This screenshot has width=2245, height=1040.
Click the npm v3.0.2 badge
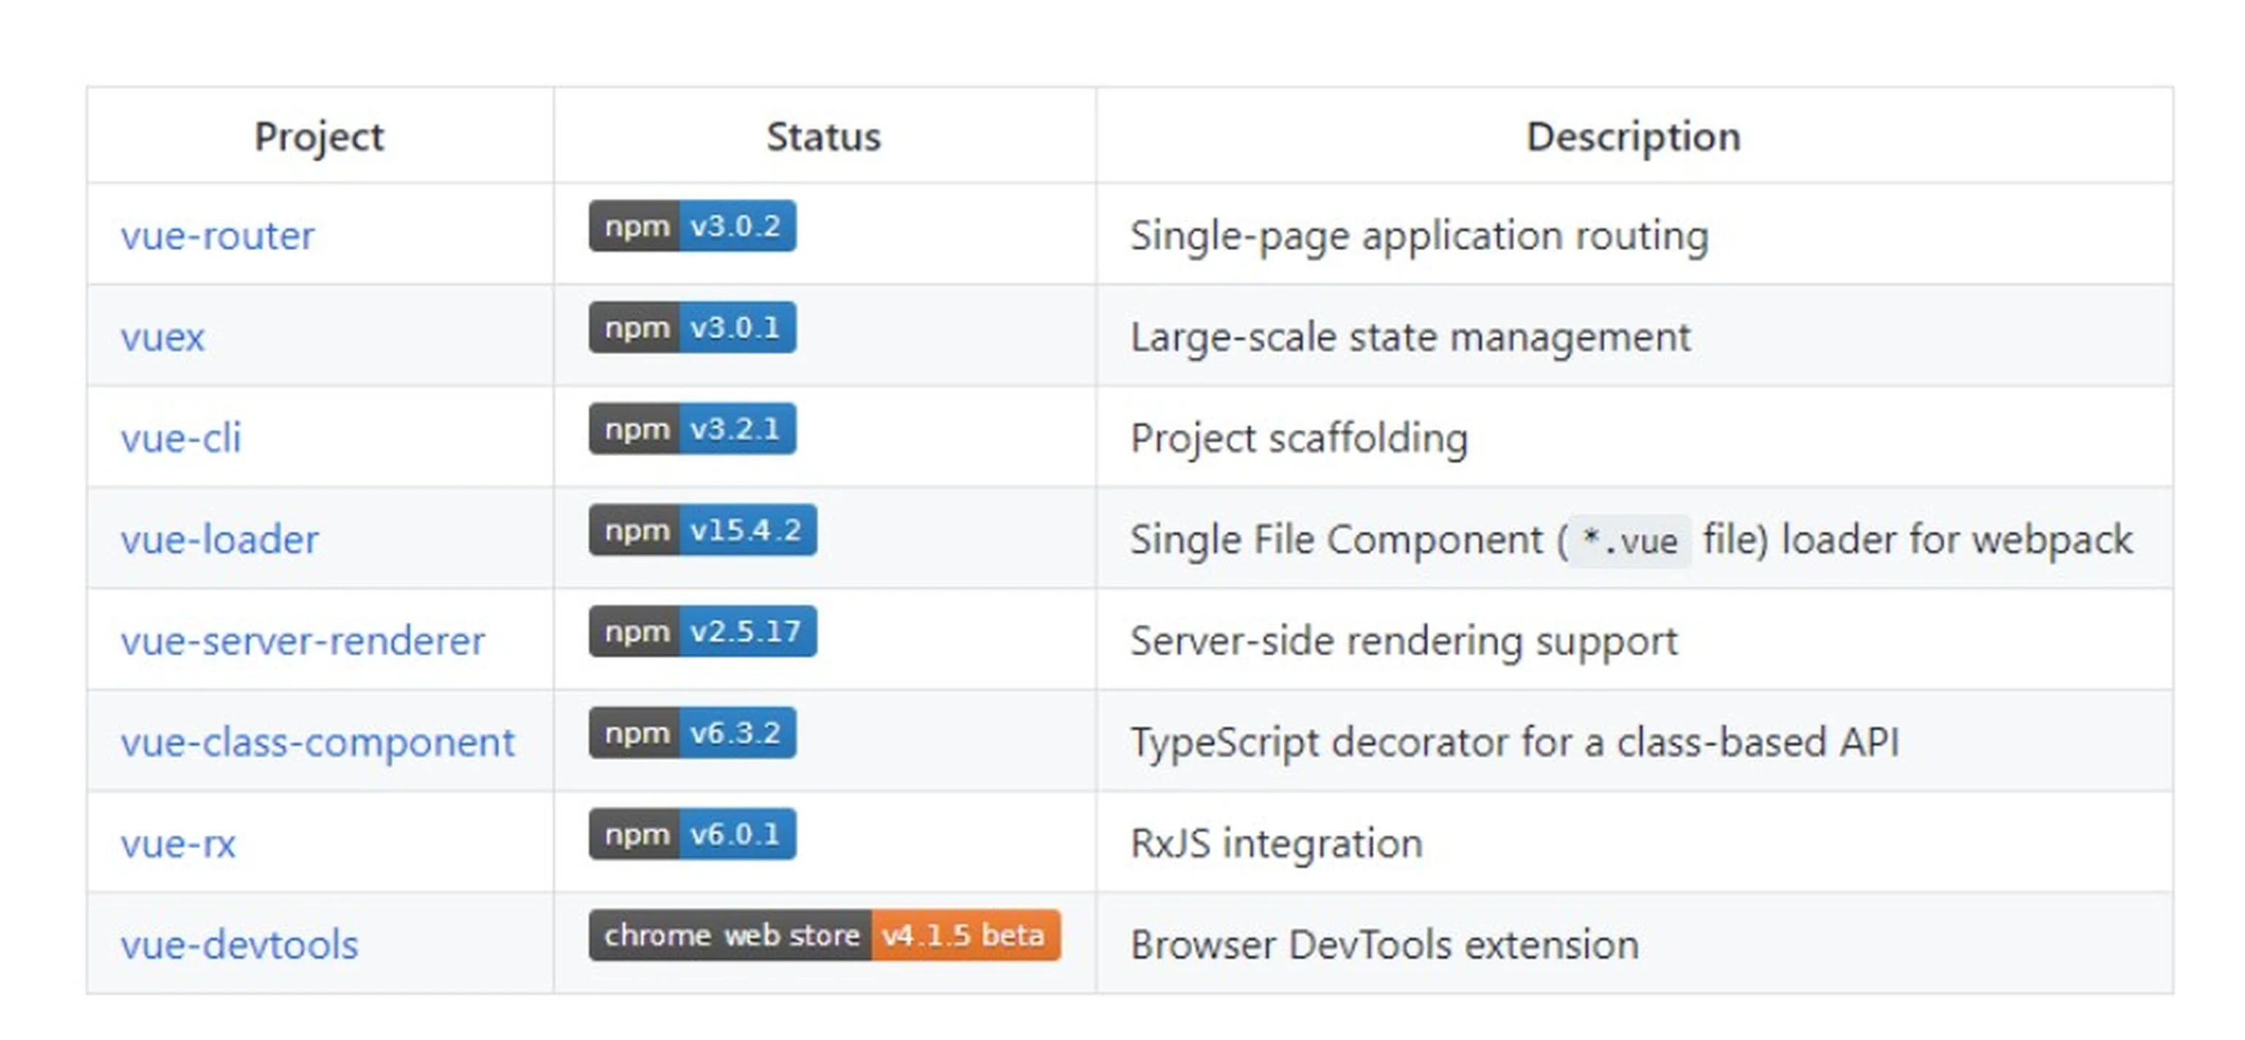point(692,227)
